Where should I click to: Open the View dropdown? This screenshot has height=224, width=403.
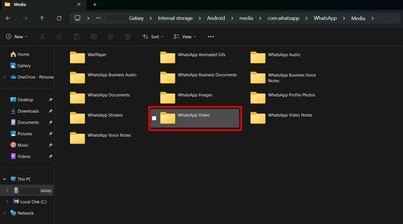click(x=184, y=37)
